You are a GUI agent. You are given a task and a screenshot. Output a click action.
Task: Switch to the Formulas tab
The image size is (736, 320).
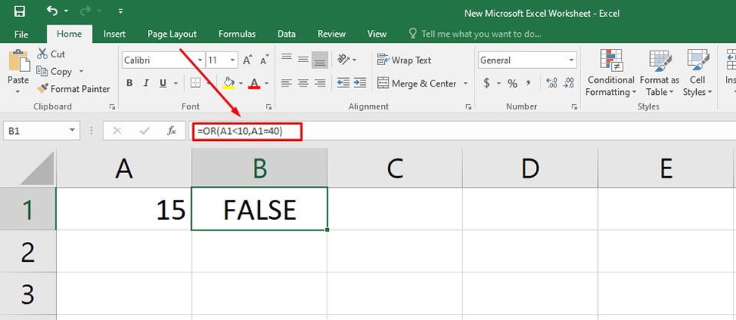[x=237, y=34]
